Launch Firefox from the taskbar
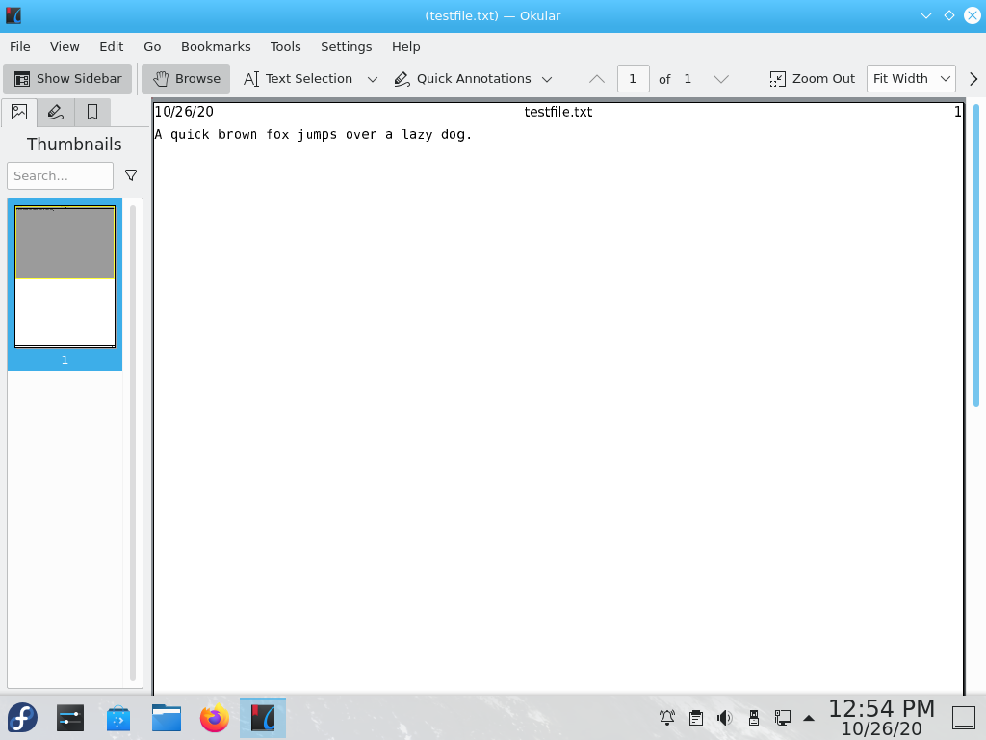 tap(215, 718)
